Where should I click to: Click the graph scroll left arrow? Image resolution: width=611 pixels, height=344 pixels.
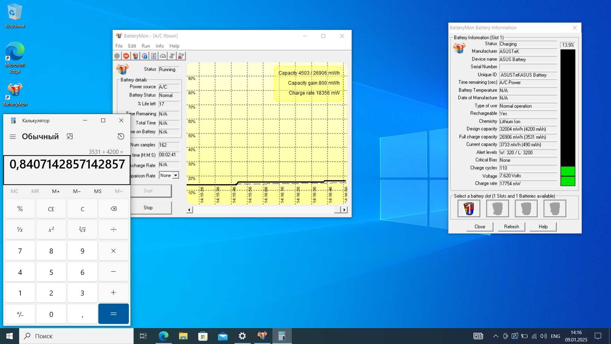click(189, 210)
